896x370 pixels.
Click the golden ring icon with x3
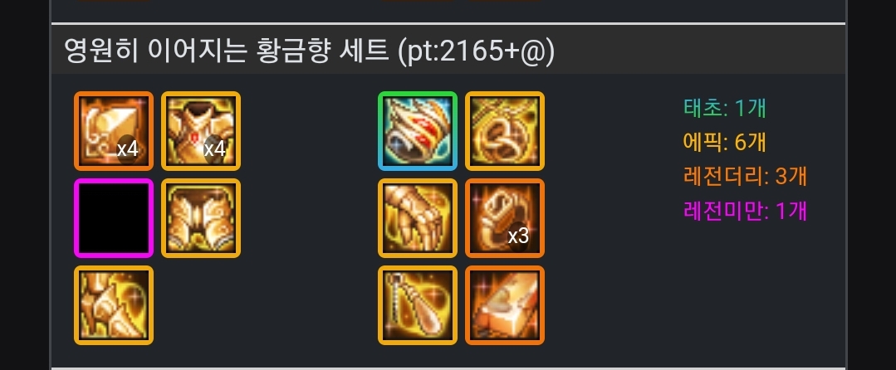click(x=505, y=218)
